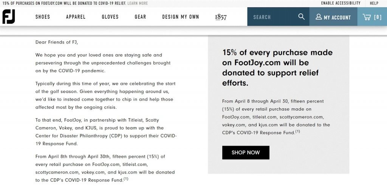The image size is (387, 186).
Task: Click the footnote (1) in letter
Action: pyautogui.click(x=126, y=179)
